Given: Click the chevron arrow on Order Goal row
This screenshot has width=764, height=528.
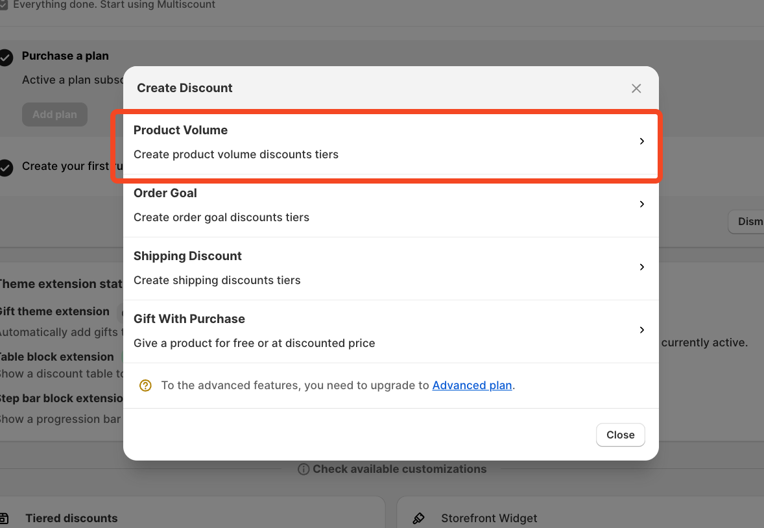Looking at the screenshot, I should 642,204.
